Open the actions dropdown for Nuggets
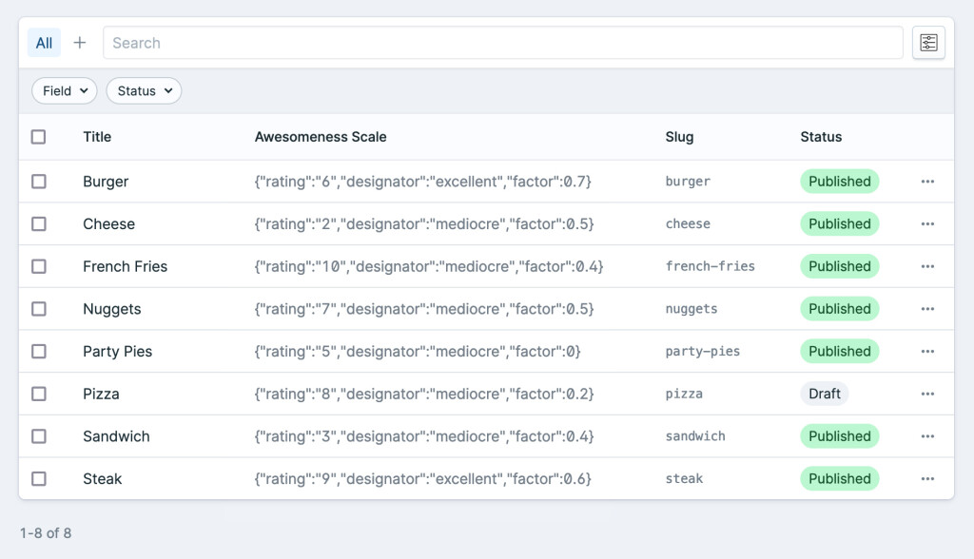 tap(927, 309)
